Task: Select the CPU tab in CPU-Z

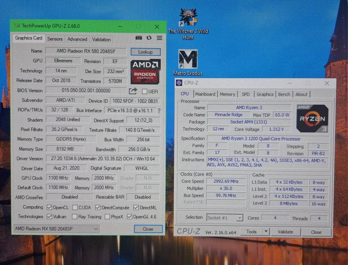Action: 185,94
